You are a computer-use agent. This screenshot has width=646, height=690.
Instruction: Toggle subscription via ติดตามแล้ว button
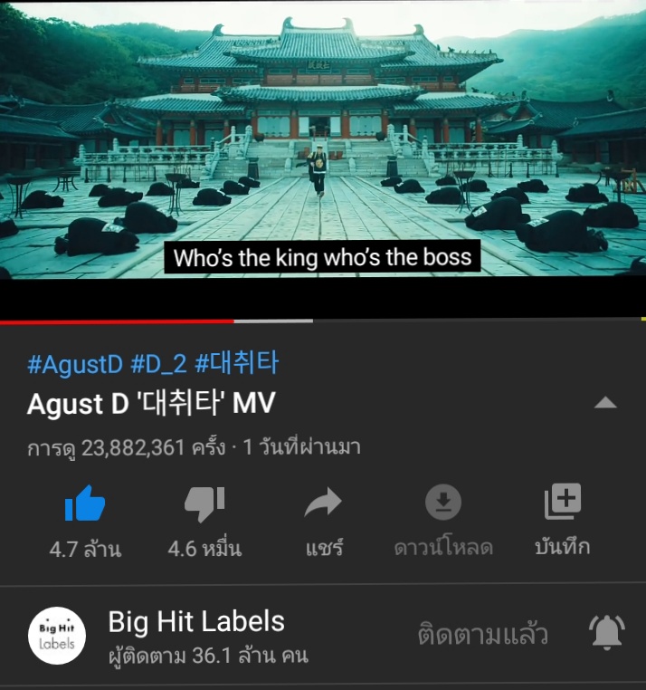tap(482, 634)
